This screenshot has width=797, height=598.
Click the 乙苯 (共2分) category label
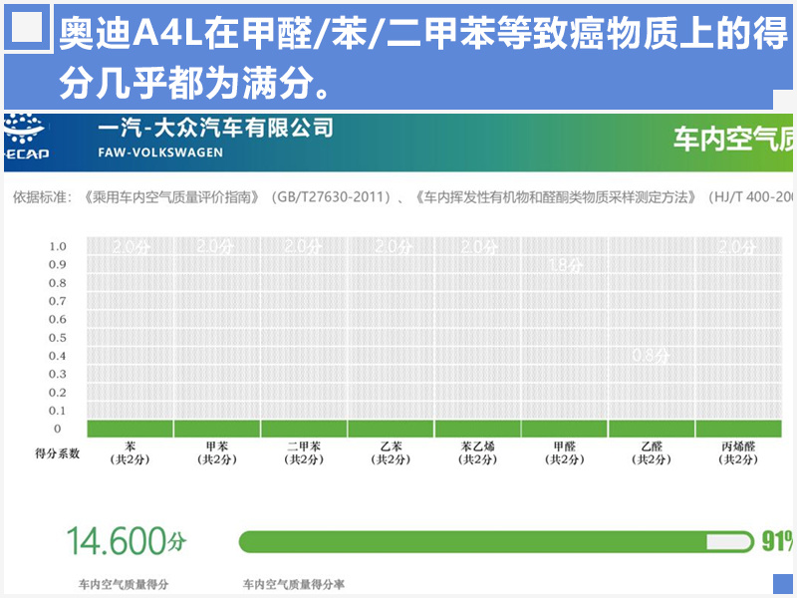tap(391, 453)
